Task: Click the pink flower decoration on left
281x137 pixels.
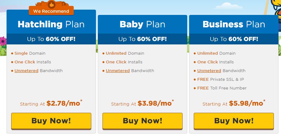Action: tap(3, 41)
